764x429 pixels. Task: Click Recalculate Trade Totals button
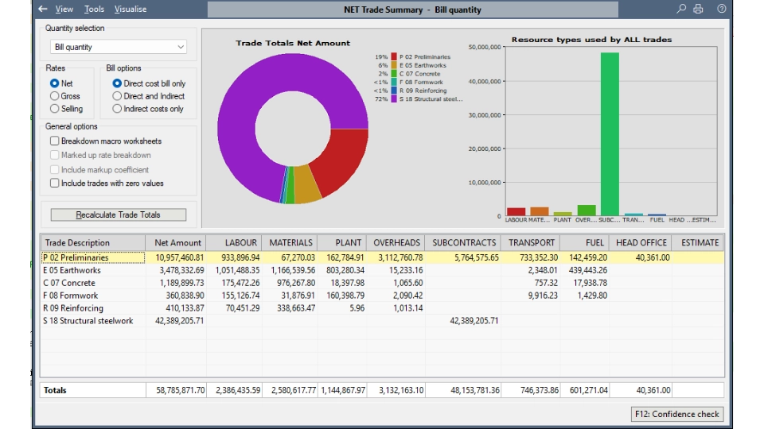pos(119,214)
